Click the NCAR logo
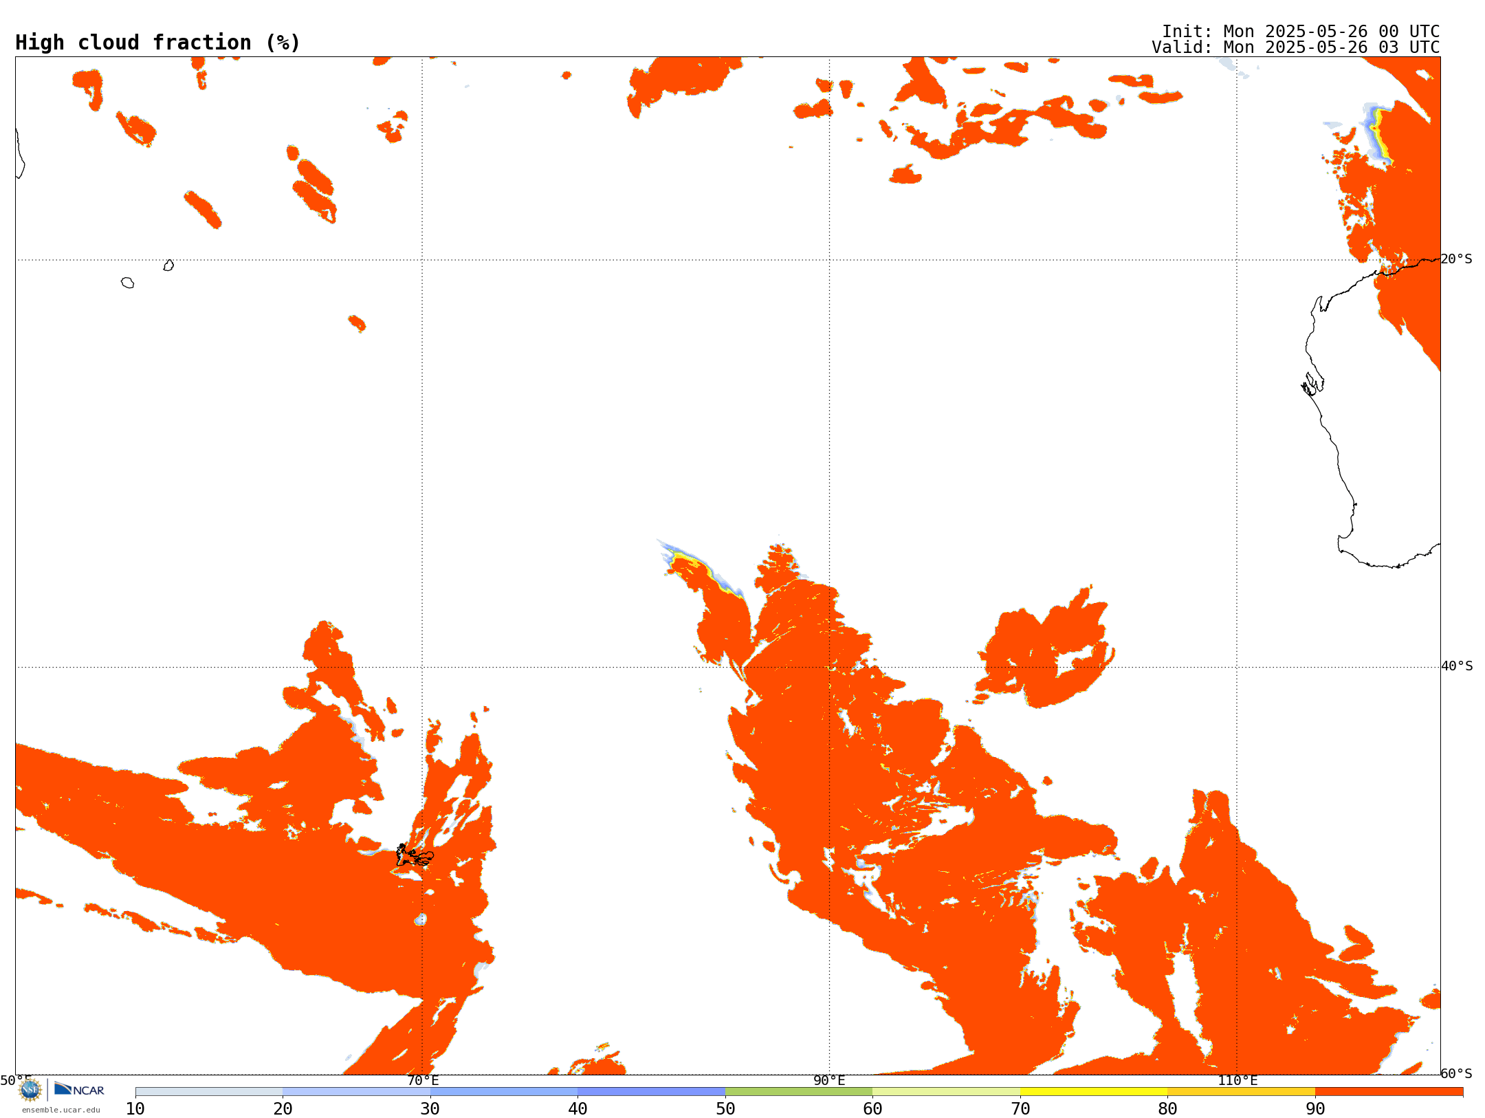Screen dimensions: 1485x1118 coord(79,1089)
